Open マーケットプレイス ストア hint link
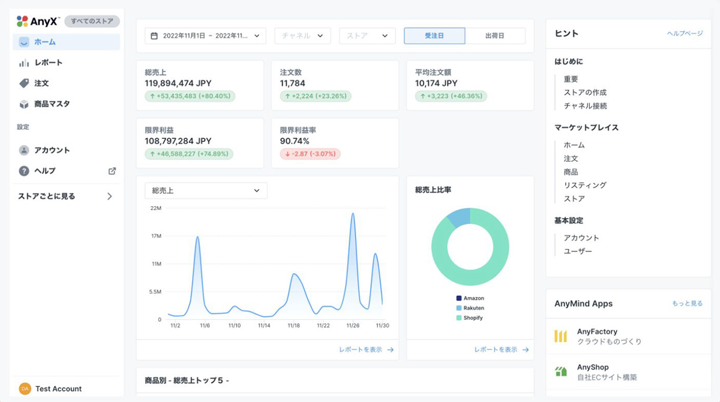The image size is (720, 402). coord(574,198)
